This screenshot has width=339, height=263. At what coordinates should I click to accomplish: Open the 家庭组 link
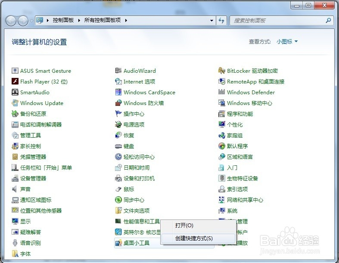point(235,136)
